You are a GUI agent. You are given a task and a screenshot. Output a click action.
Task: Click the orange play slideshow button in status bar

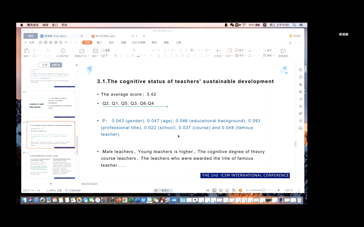[241, 190]
